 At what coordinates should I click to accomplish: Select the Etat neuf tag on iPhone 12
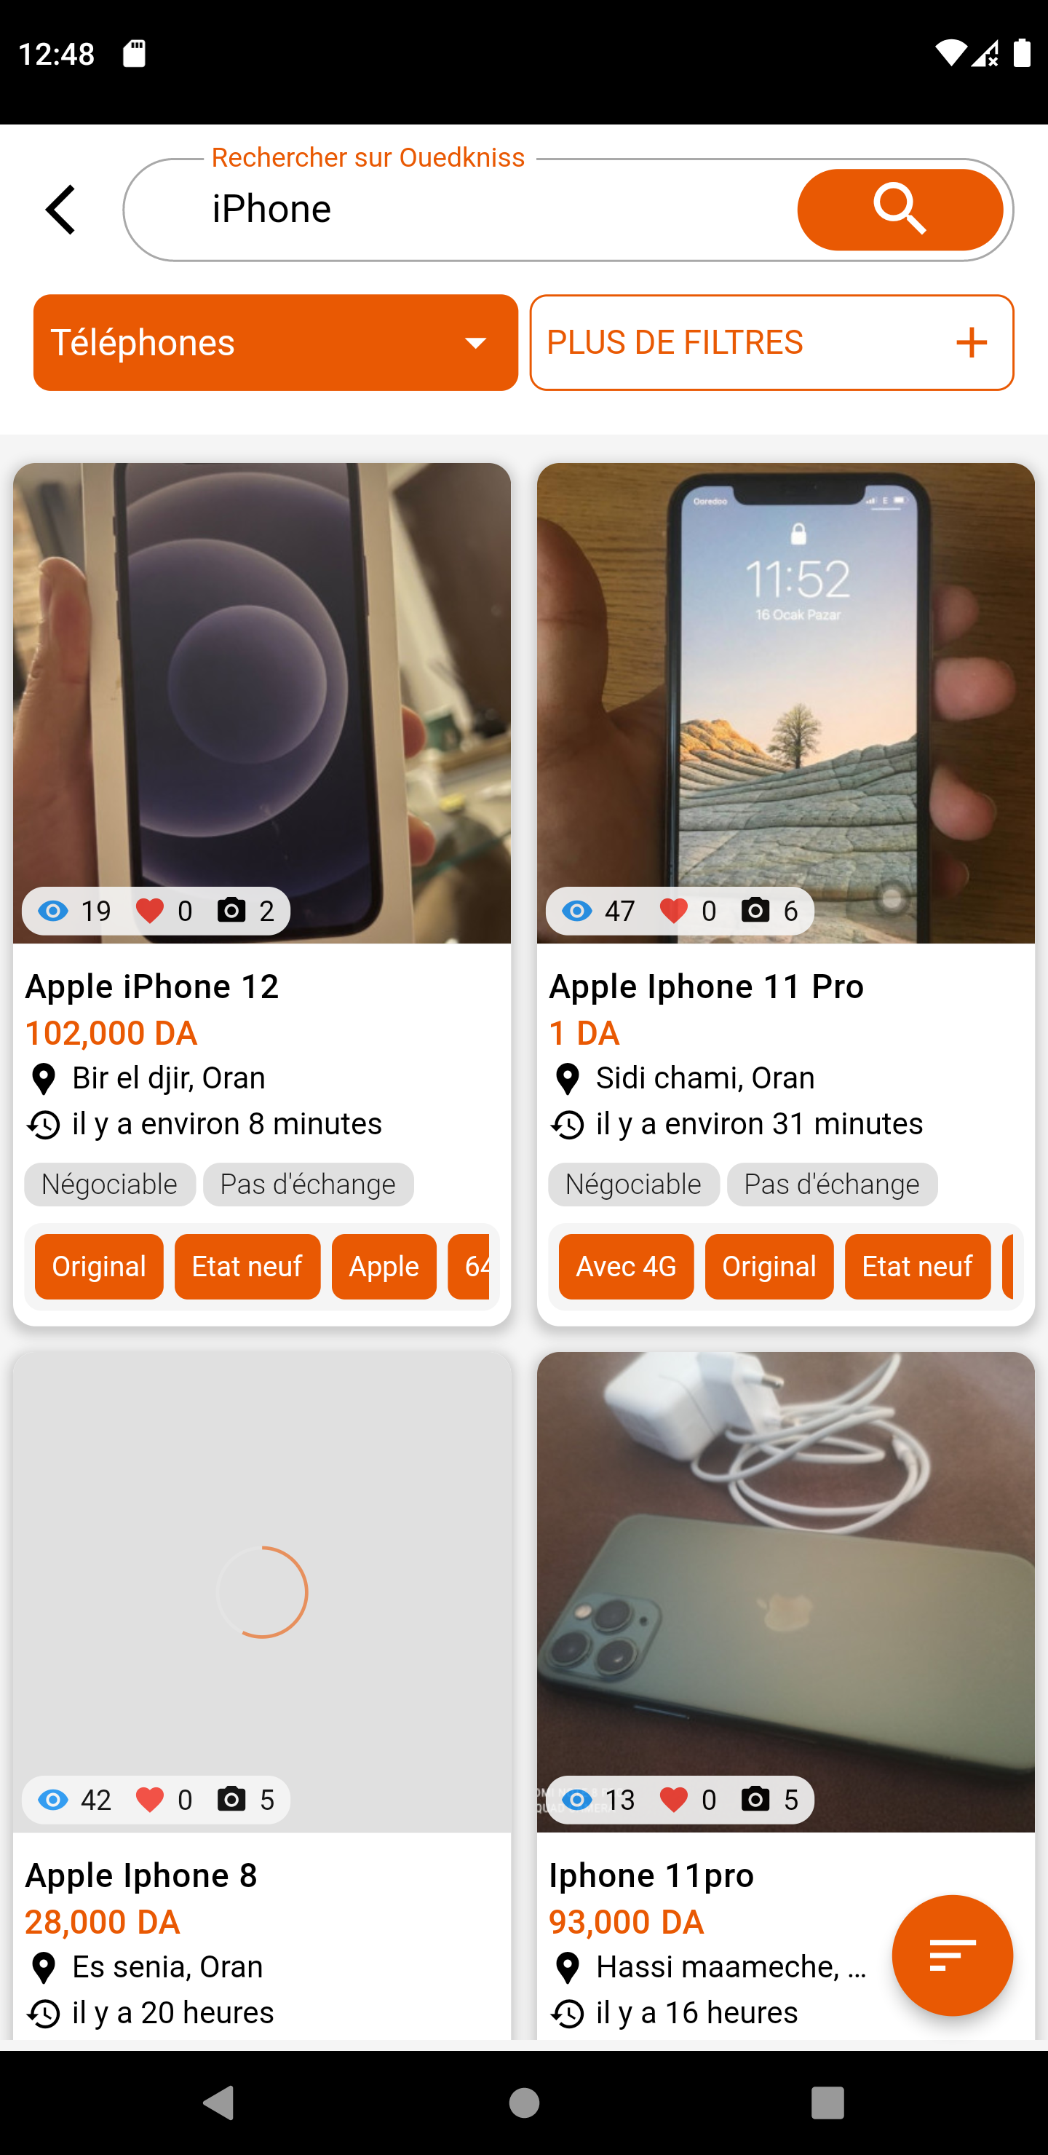coord(247,1267)
